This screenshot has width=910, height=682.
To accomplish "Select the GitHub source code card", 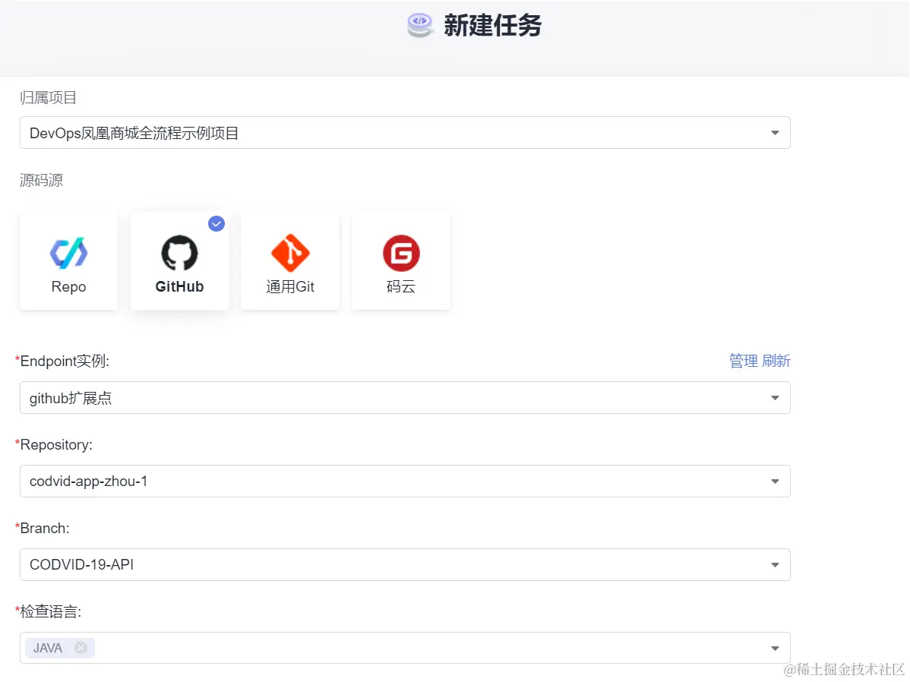I will tap(179, 260).
